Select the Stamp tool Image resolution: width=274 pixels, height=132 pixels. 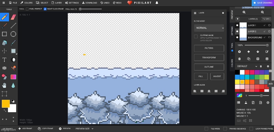14,68
